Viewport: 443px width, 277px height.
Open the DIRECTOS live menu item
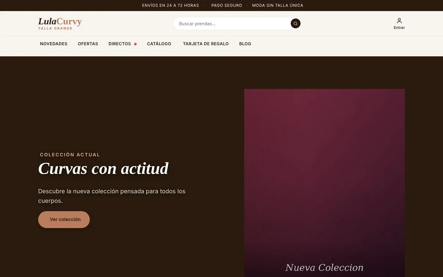[x=122, y=44]
